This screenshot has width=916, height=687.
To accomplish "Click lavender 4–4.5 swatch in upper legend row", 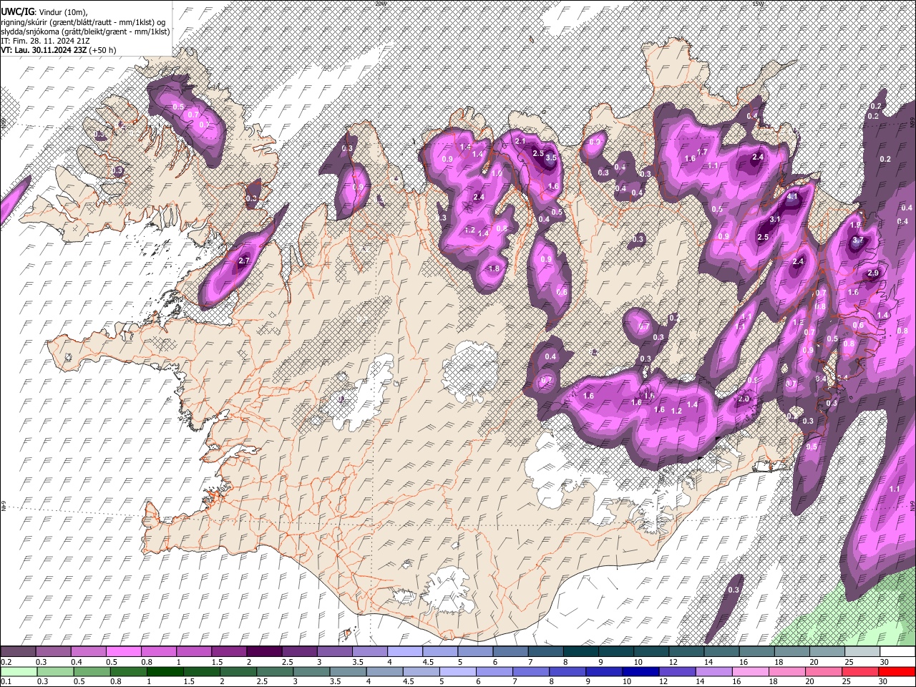I will 405,652.
